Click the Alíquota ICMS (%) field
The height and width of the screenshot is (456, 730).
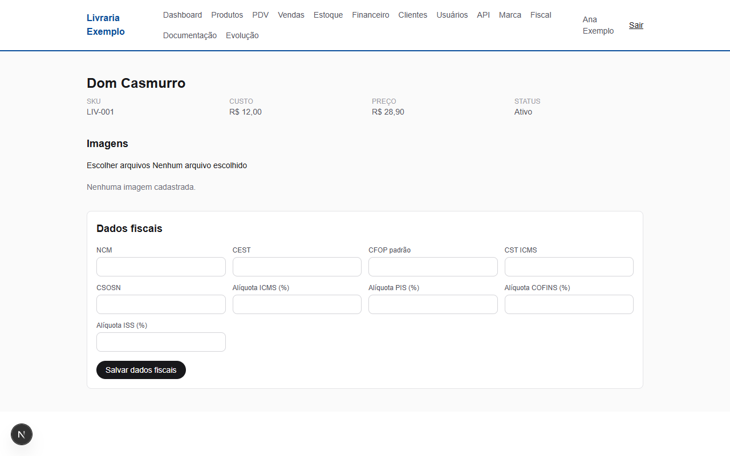pos(297,304)
